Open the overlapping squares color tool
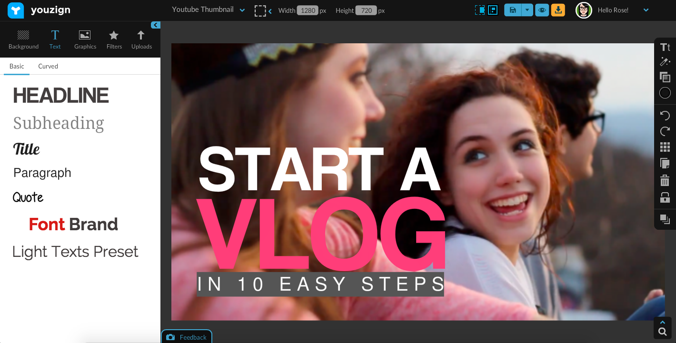The image size is (676, 343). pos(665,77)
